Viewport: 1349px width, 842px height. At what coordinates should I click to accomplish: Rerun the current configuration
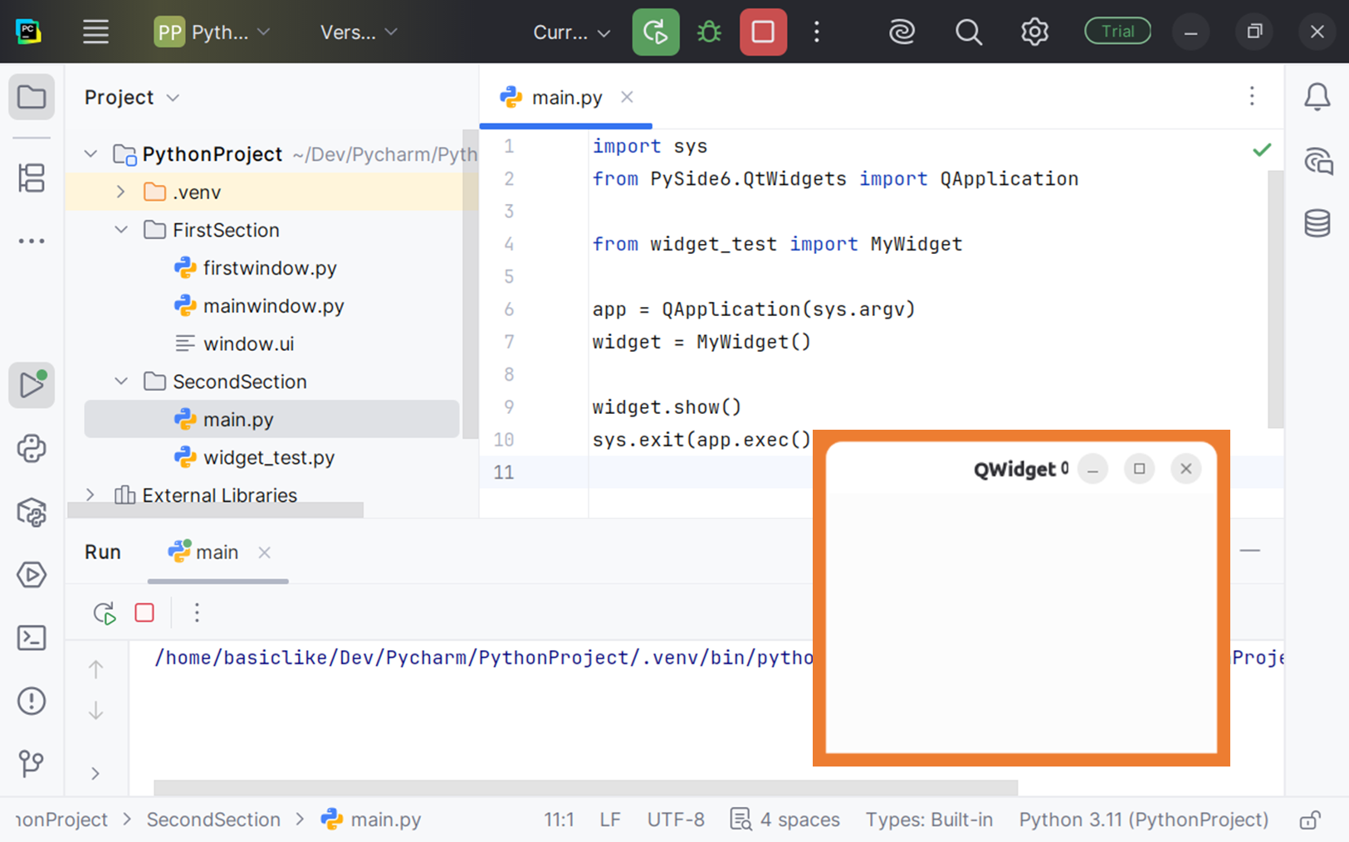655,32
